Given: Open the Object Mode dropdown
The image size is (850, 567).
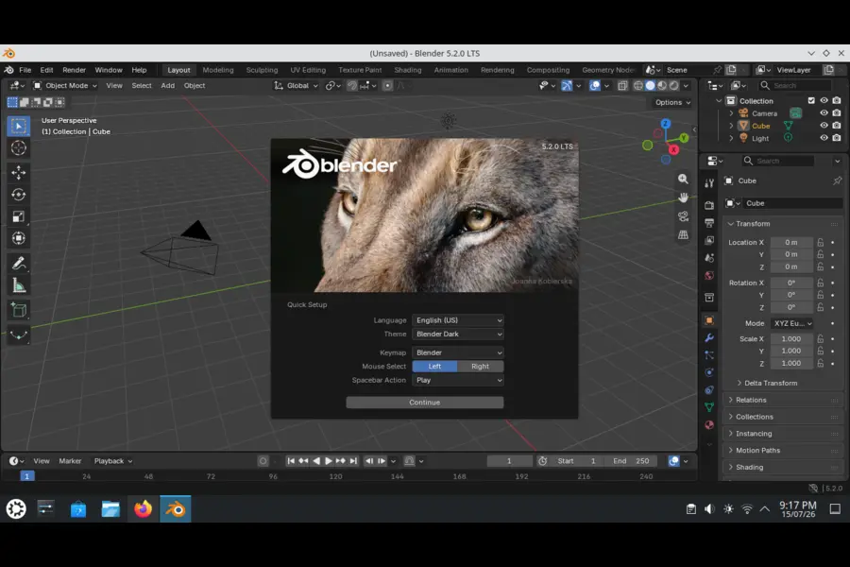Looking at the screenshot, I should click(x=65, y=85).
